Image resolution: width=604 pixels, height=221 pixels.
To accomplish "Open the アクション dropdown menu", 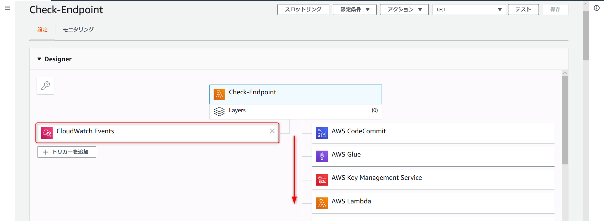I will coord(404,9).
